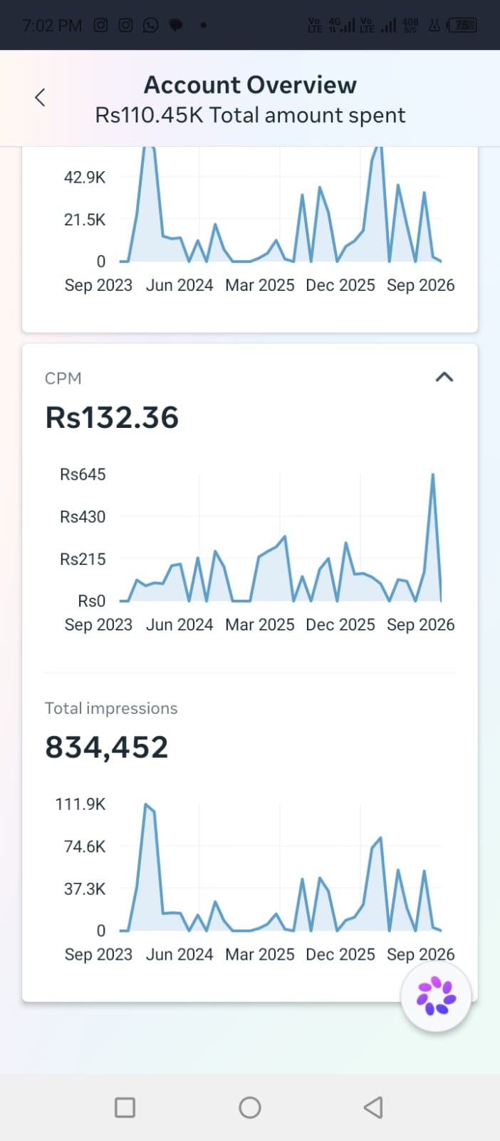Tap the 42.9K axis label on top chart
Viewport: 500px width, 1141px height.
(x=85, y=178)
